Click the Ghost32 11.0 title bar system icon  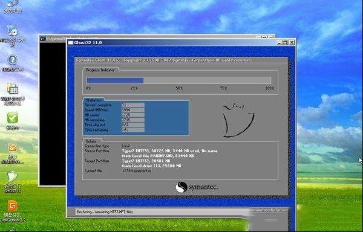[x=71, y=42]
